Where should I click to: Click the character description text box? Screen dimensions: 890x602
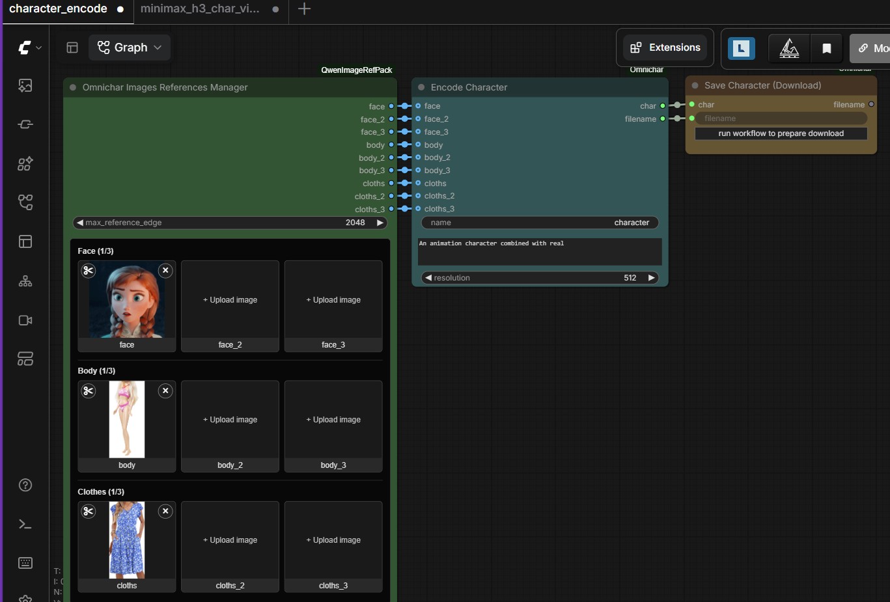tap(540, 251)
